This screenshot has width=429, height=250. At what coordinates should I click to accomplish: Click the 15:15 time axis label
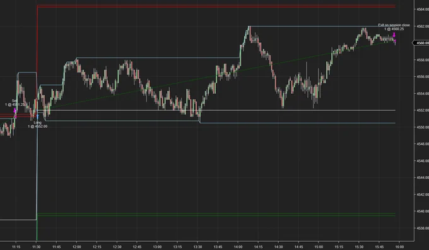(339, 247)
